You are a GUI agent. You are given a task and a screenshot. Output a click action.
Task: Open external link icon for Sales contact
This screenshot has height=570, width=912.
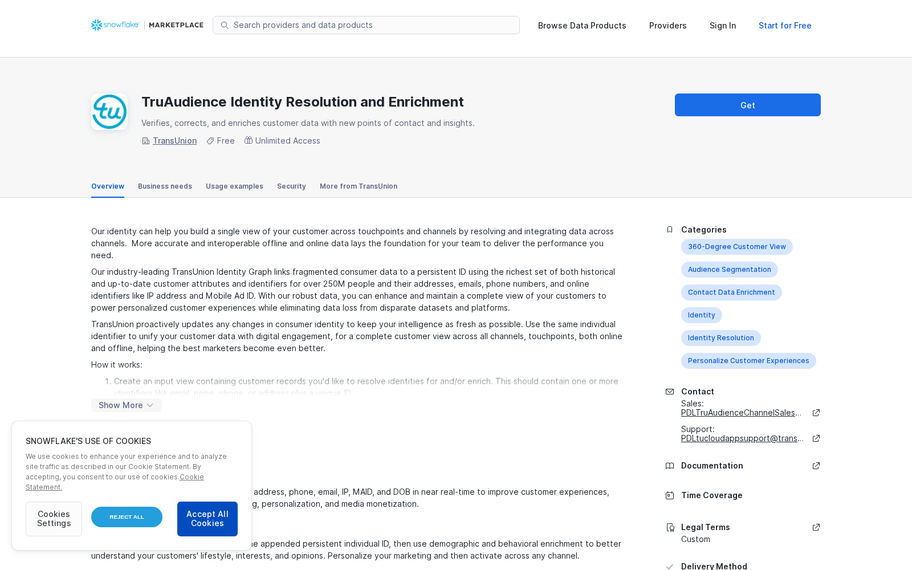click(816, 413)
